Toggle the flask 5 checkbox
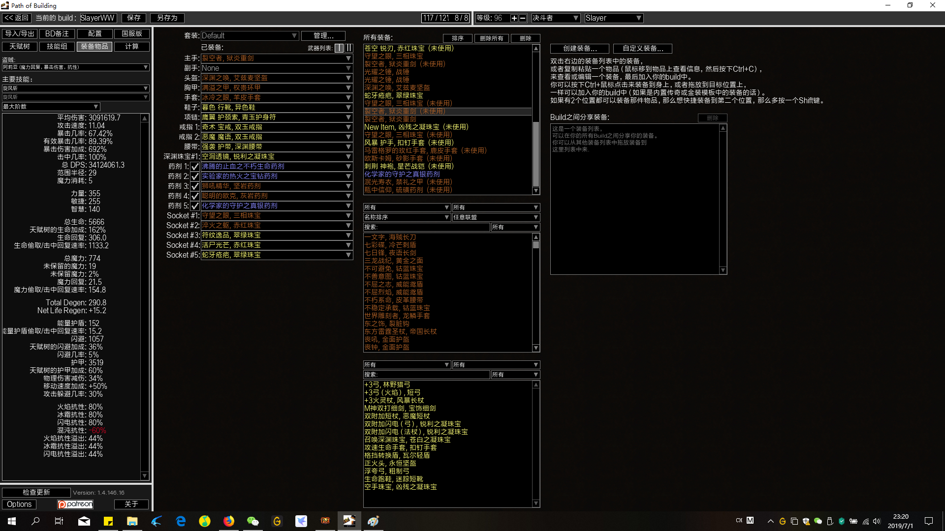 pyautogui.click(x=195, y=206)
